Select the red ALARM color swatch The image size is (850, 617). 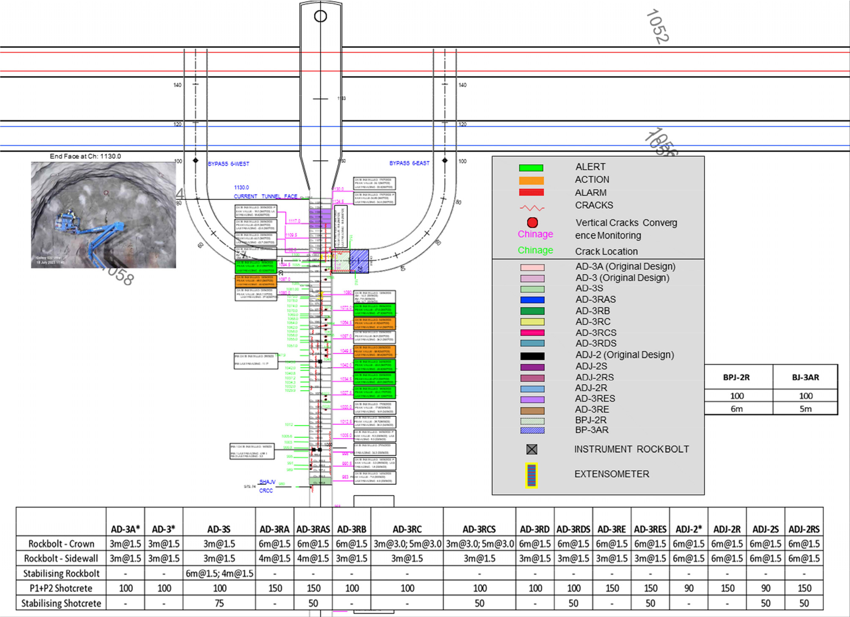pos(531,193)
